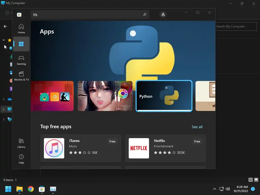Click Microsoft Store taskbar icon

[42, 189]
